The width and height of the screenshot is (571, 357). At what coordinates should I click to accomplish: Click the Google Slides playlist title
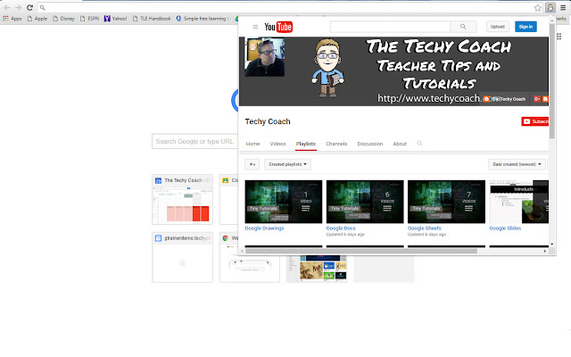coord(505,228)
